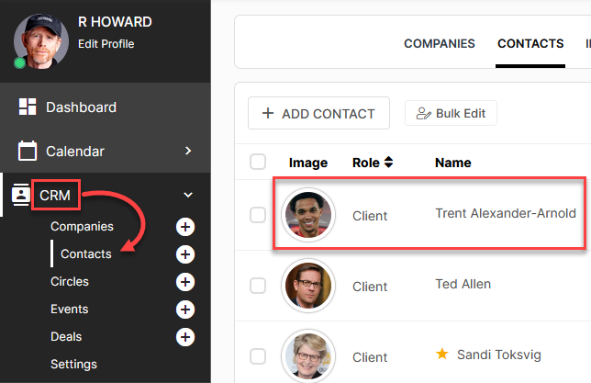This screenshot has height=383, width=591.
Task: Collapse the CRM section chevron
Action: coord(188,195)
